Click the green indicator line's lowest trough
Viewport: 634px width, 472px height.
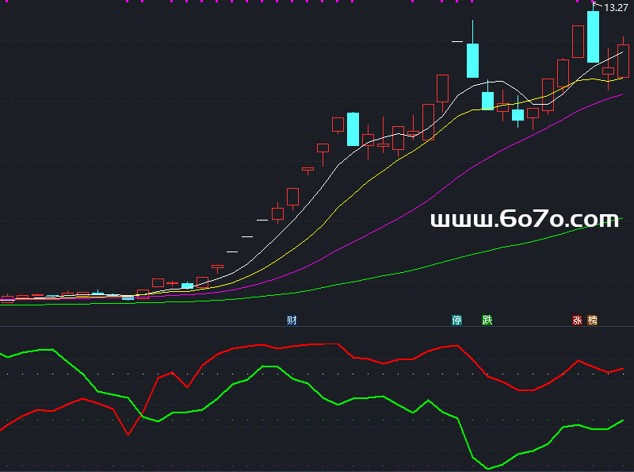click(x=487, y=467)
